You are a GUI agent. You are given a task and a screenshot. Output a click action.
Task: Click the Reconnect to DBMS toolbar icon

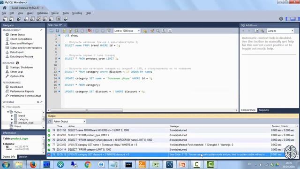click(66, 19)
